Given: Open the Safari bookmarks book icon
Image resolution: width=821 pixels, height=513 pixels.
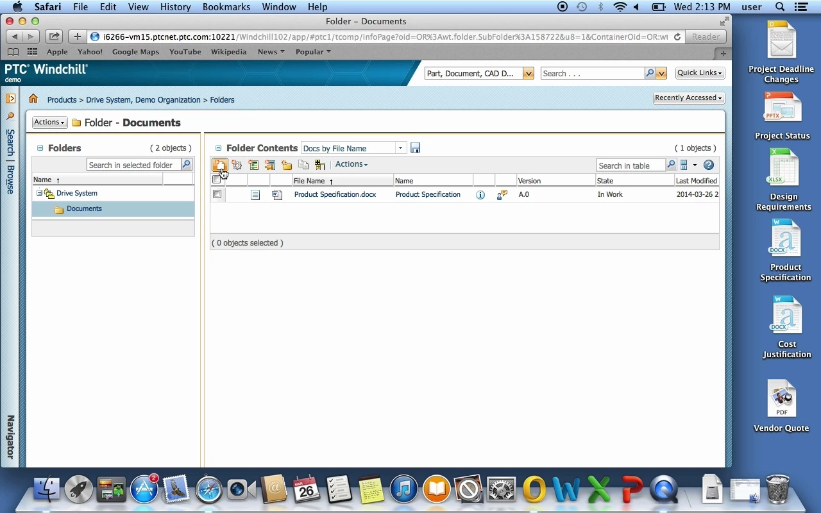Looking at the screenshot, I should tap(13, 52).
